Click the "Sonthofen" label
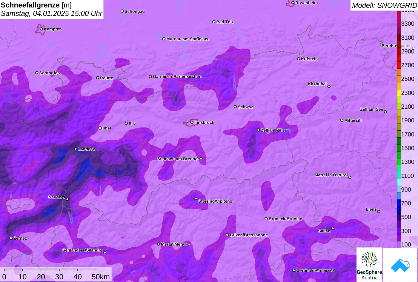Image resolution: width=418 pixels, height=282 pixels. (50, 73)
